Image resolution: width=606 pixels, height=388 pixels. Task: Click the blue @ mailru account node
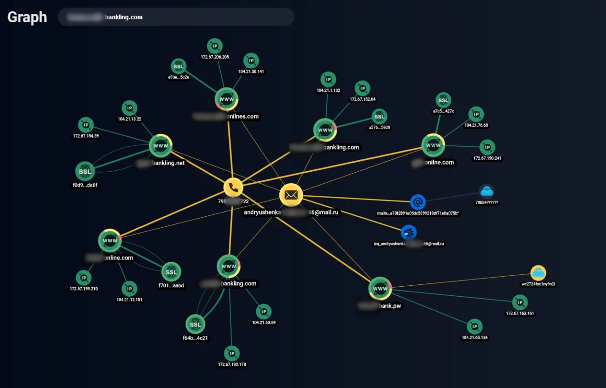click(418, 202)
